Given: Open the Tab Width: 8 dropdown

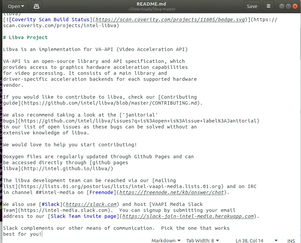Looking at the screenshot, I should click(202, 241).
